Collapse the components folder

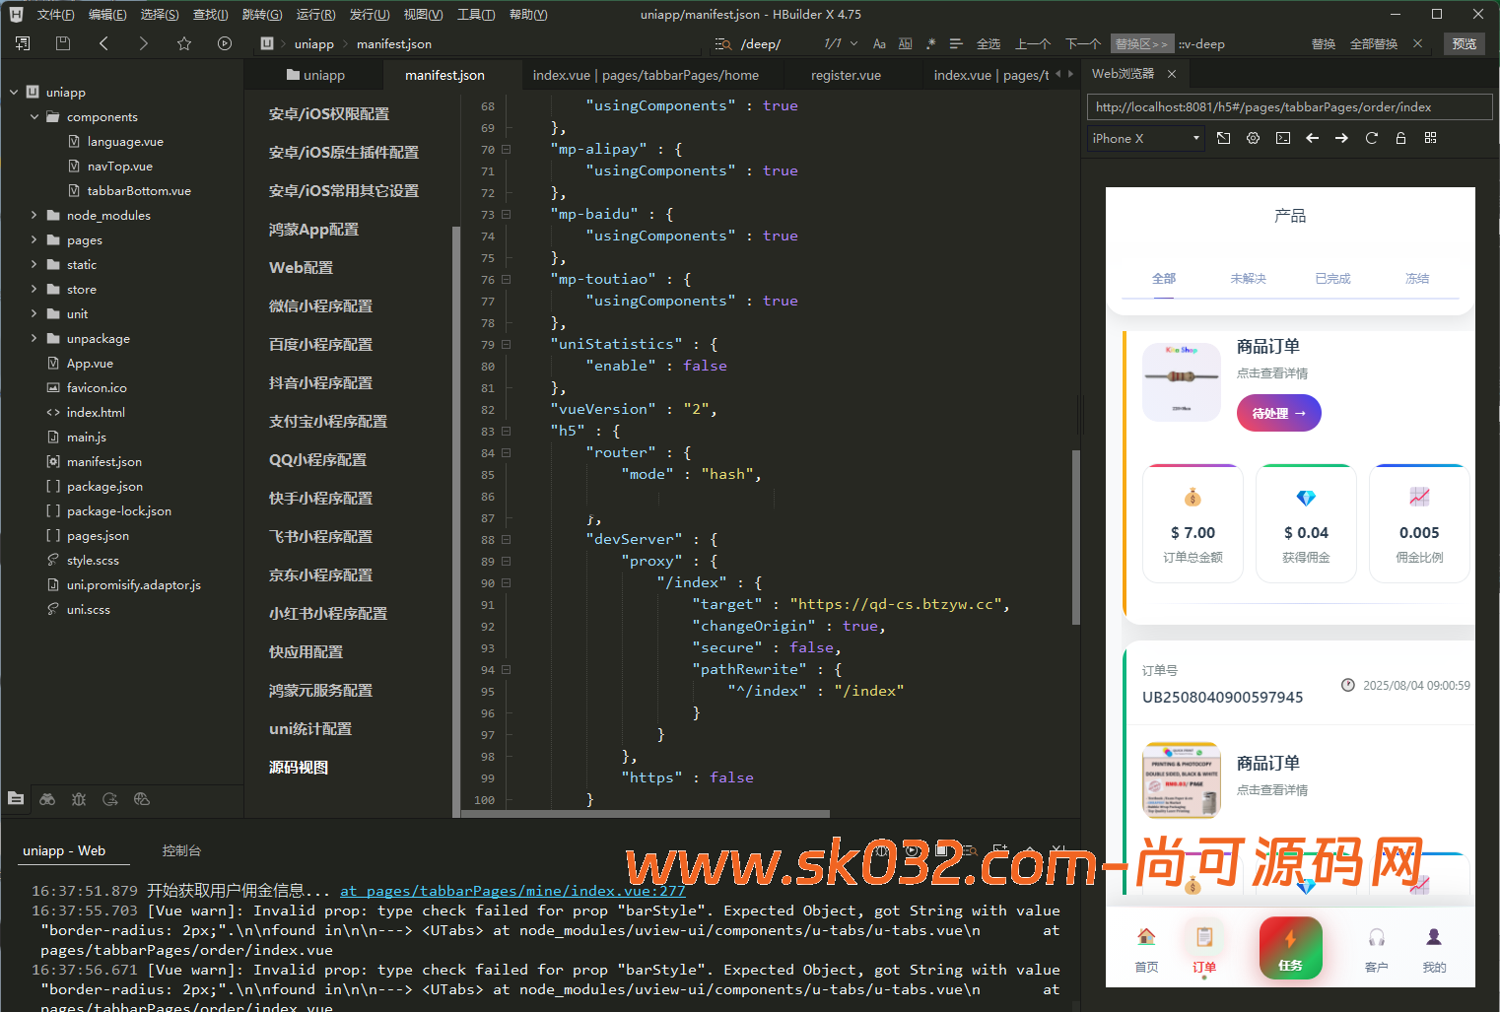[34, 116]
